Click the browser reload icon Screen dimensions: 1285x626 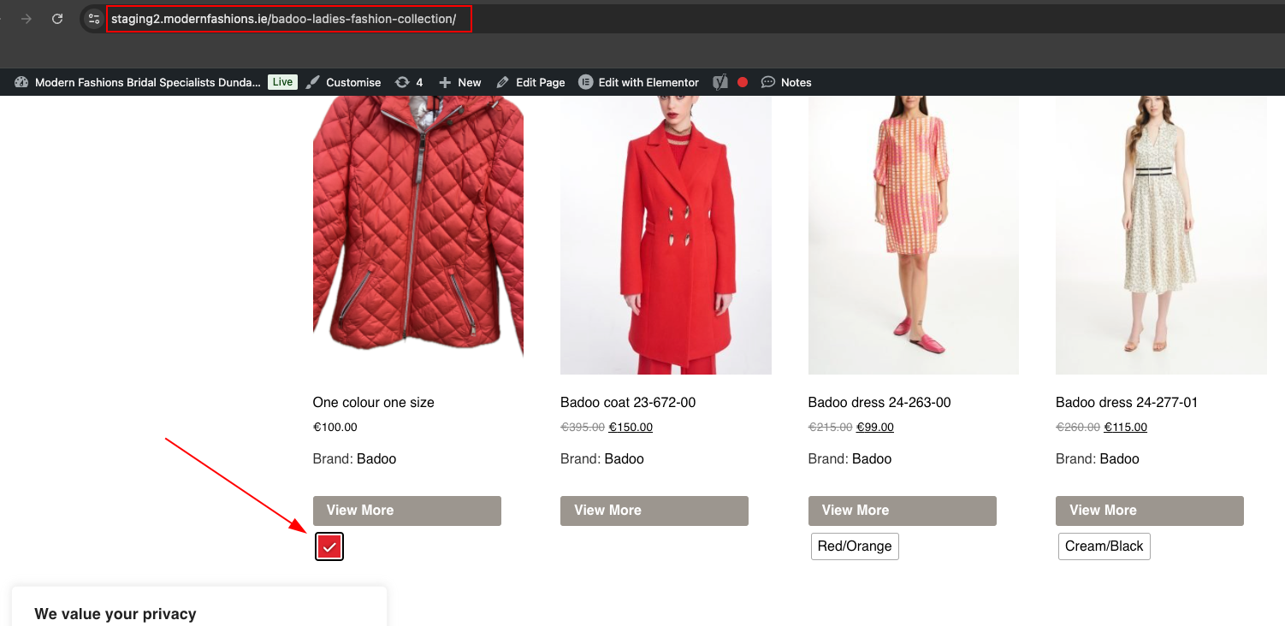pyautogui.click(x=57, y=19)
